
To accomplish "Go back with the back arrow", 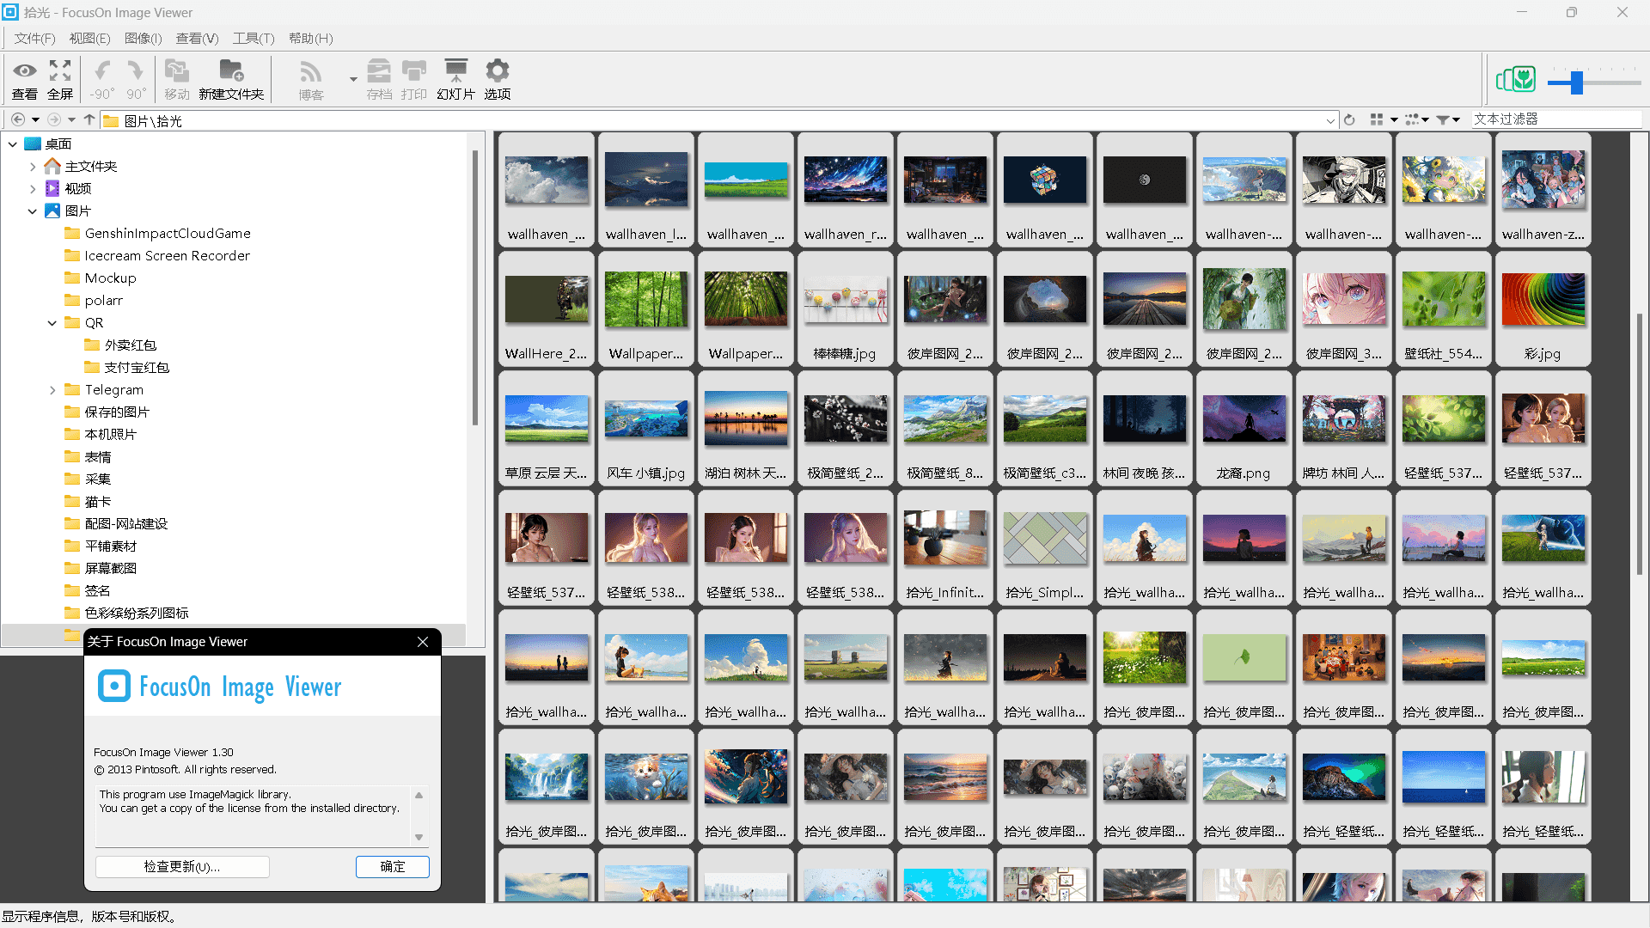I will [18, 120].
